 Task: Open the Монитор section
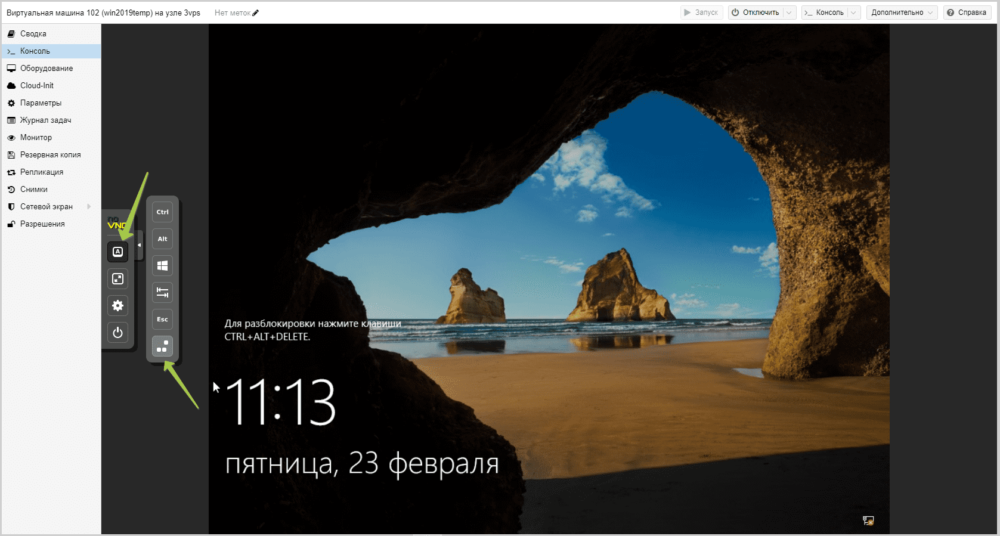pos(51,137)
